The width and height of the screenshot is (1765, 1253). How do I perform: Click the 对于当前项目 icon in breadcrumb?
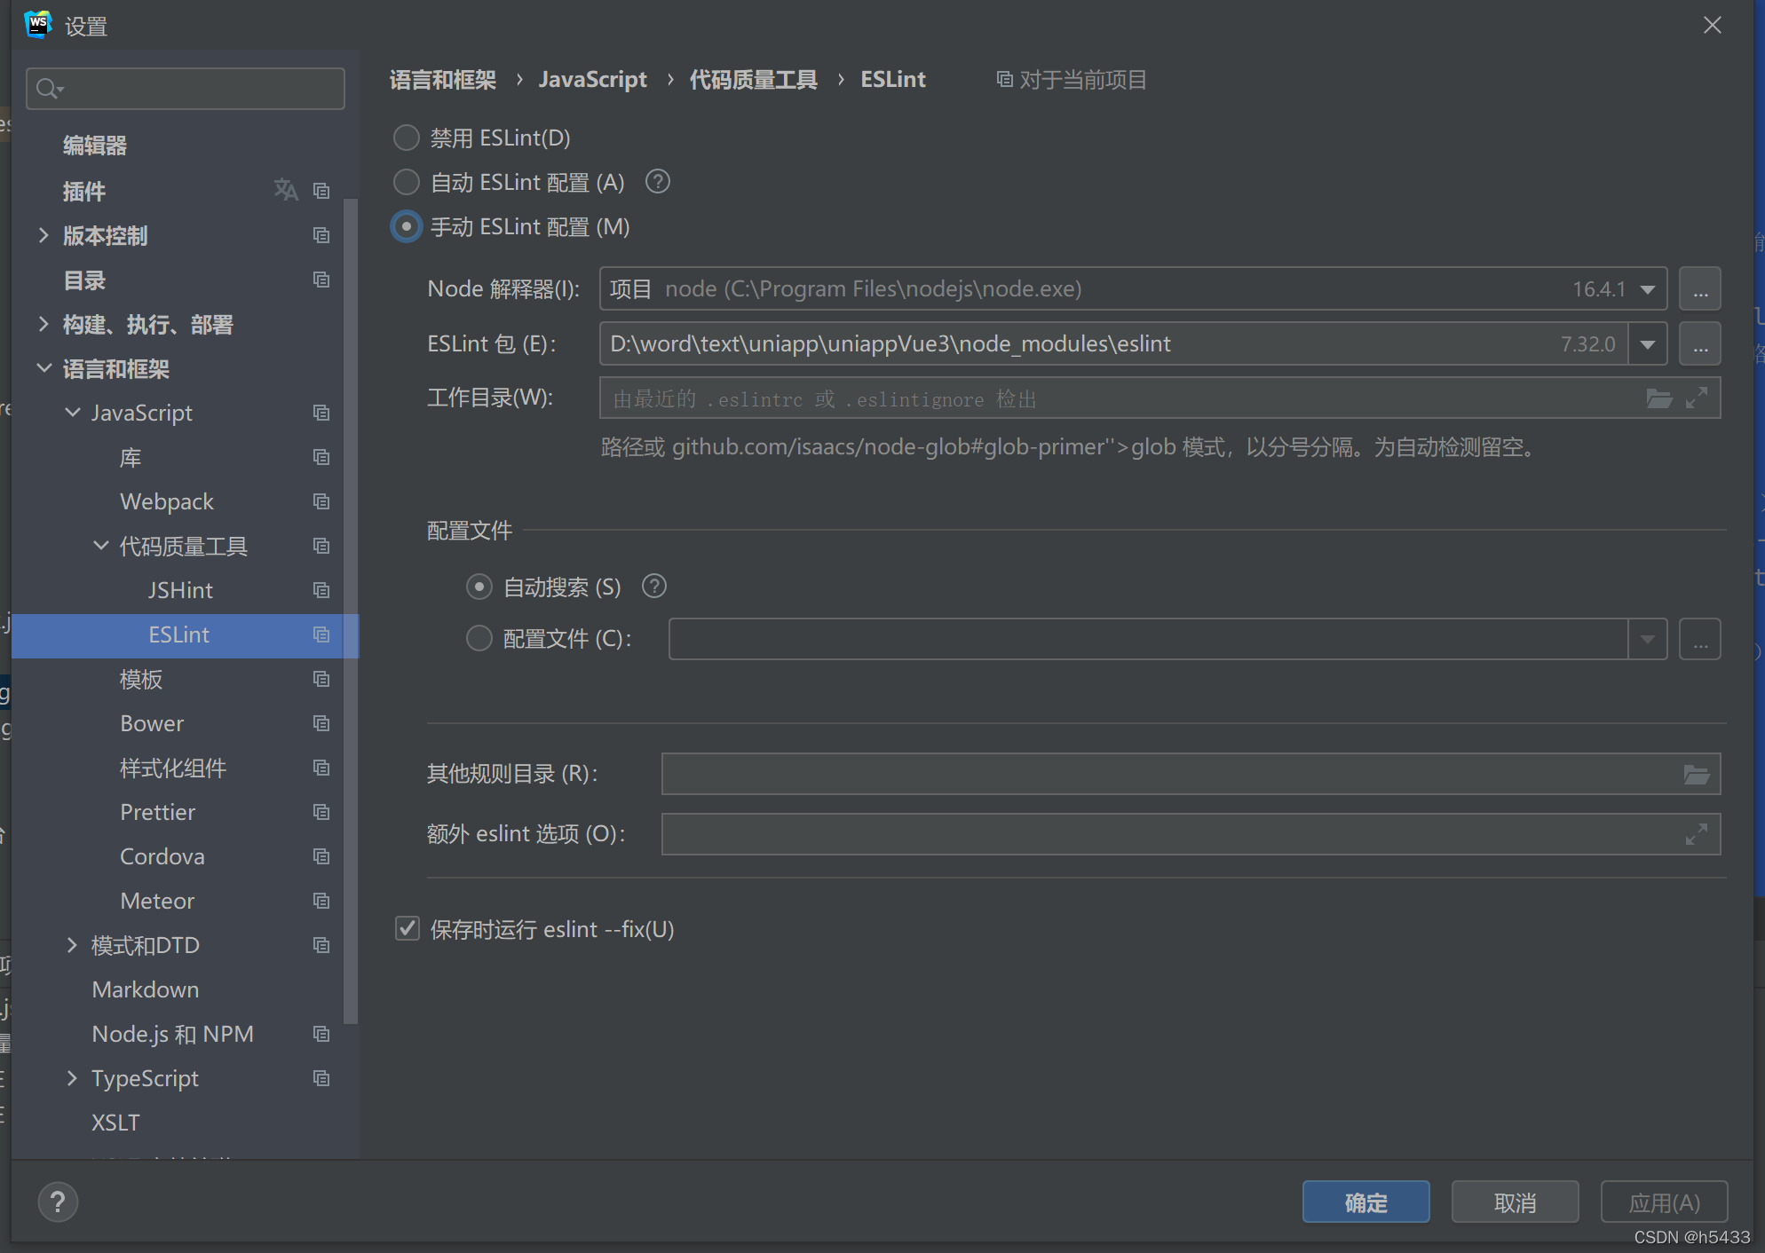pyautogui.click(x=1005, y=80)
